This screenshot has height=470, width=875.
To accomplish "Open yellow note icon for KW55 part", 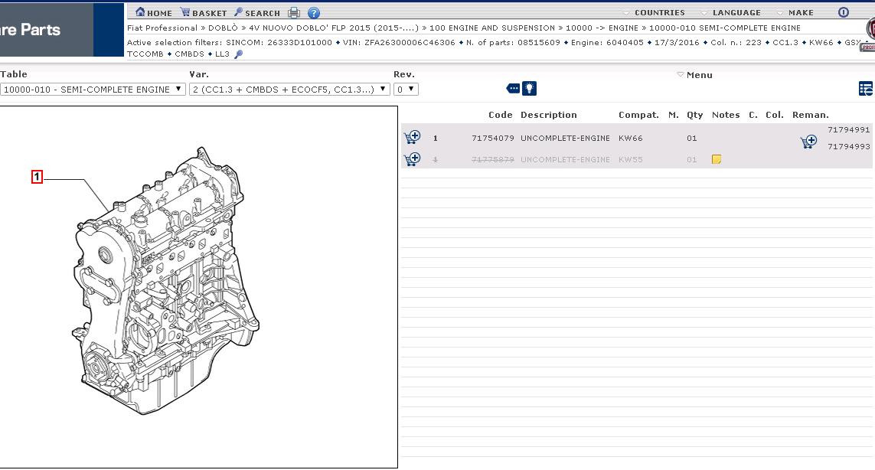I will pyautogui.click(x=717, y=160).
